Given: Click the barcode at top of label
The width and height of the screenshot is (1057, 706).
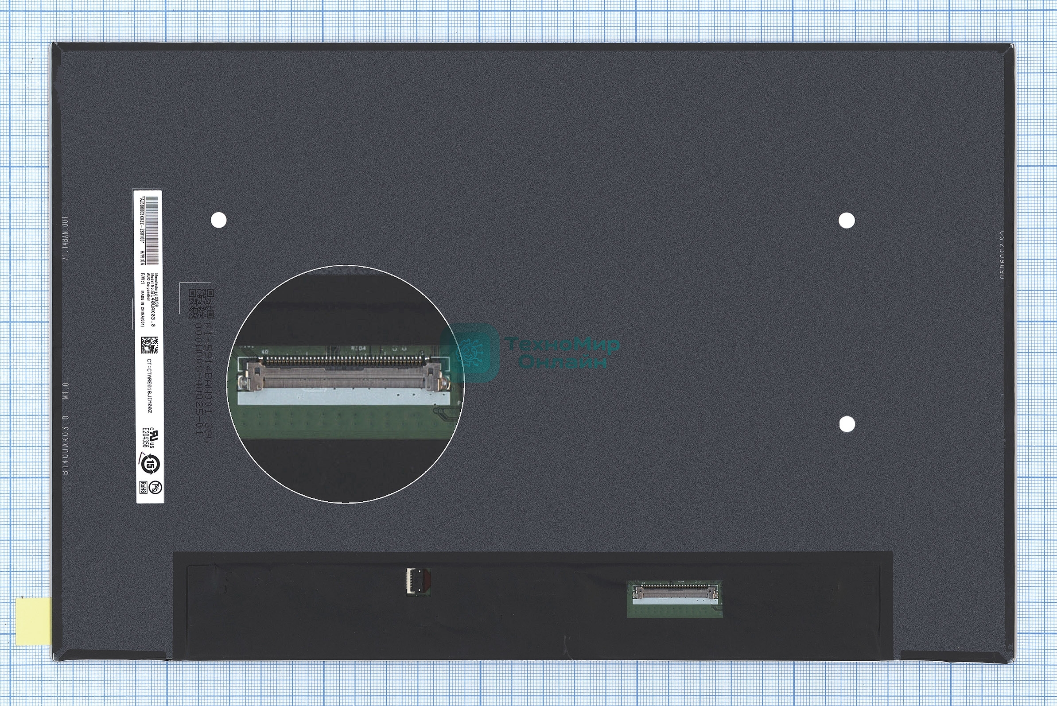Looking at the screenshot, I should coord(153,230).
